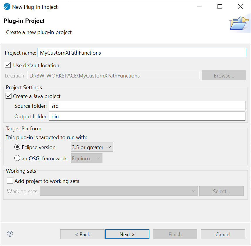
Task: Uncheck Create a Java project
Action: click(x=8, y=96)
